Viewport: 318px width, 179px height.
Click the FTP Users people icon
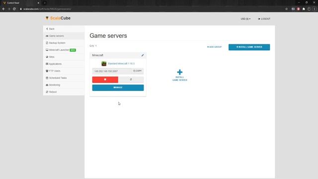point(47,71)
